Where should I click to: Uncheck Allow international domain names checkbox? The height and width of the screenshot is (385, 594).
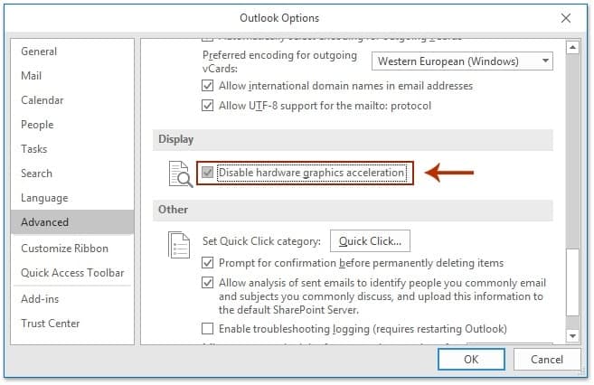(209, 86)
